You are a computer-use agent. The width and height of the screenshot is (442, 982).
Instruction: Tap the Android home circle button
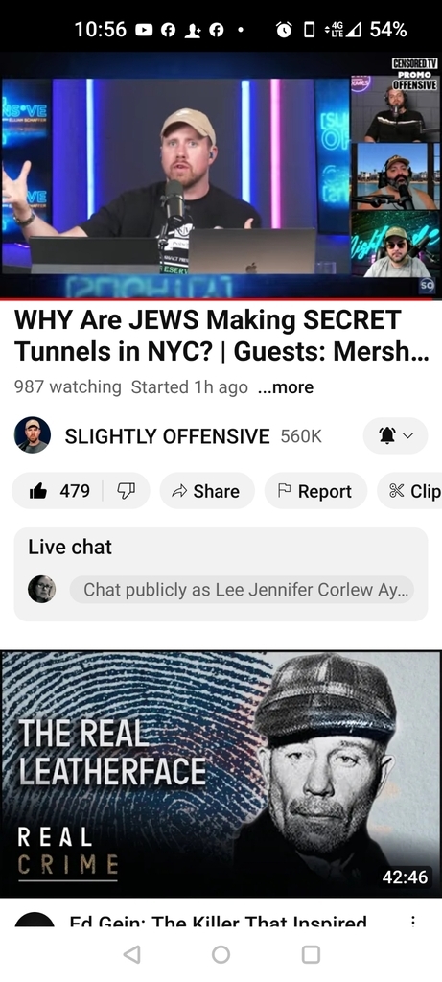click(221, 954)
